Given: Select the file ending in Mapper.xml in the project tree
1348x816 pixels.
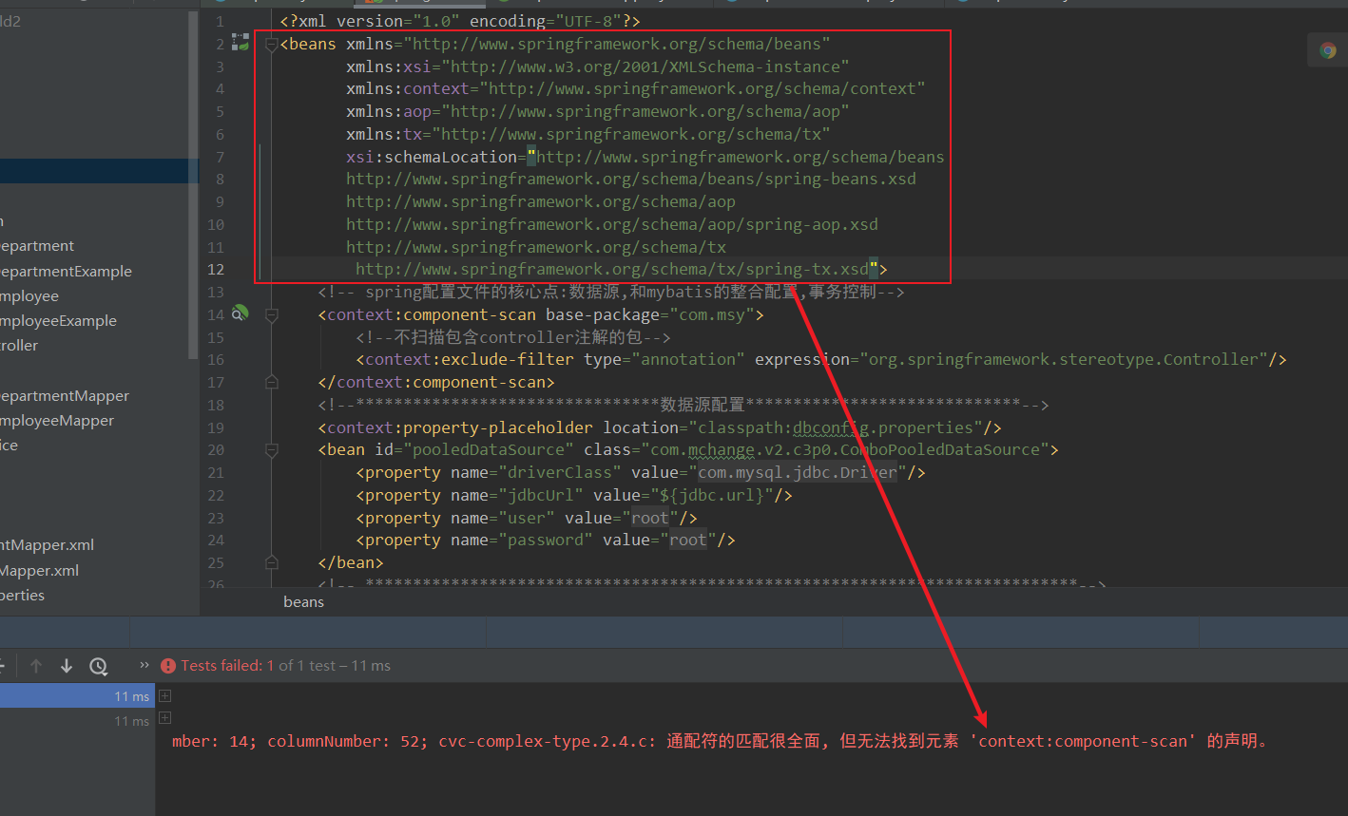Looking at the screenshot, I should click(x=39, y=571).
